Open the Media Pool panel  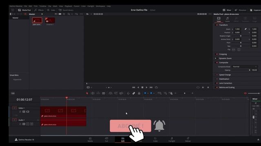pos(24,10)
